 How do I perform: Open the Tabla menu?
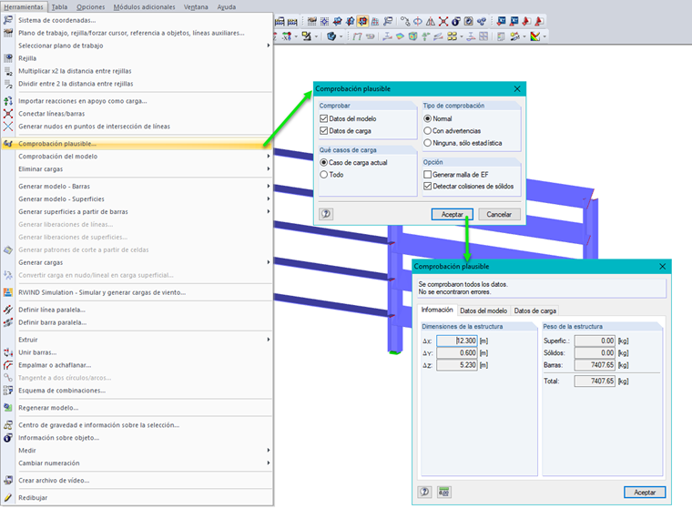point(59,7)
